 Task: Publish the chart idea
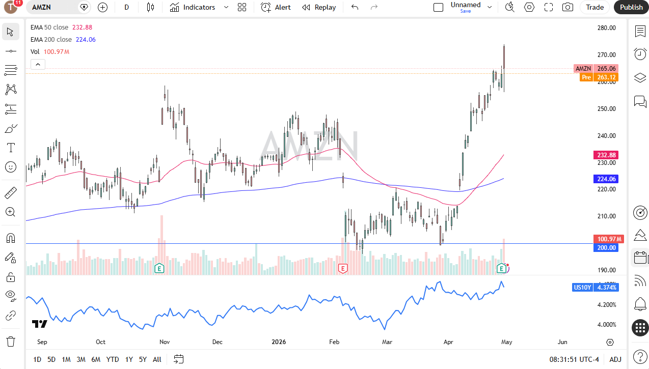tap(631, 7)
